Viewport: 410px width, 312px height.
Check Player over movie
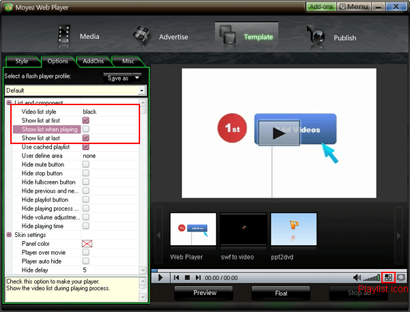tap(86, 252)
